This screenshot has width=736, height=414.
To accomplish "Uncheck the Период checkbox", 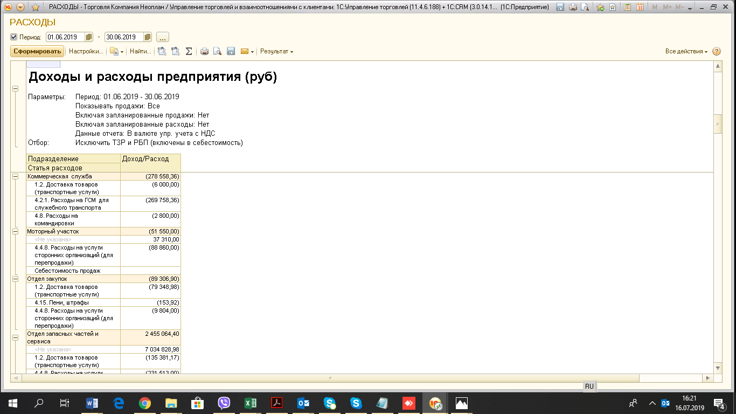I will 14,37.
